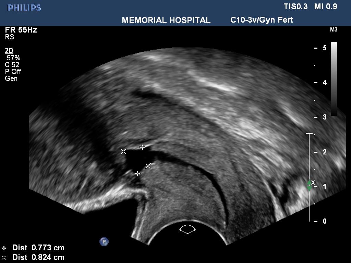Toggle the P Off setting
Screen dimensions: 351x263
click(x=13, y=72)
